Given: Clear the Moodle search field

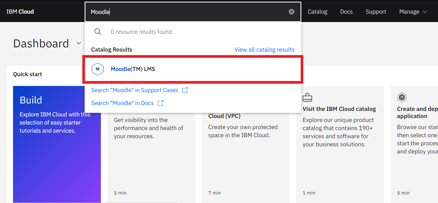Looking at the screenshot, I should coord(292,12).
